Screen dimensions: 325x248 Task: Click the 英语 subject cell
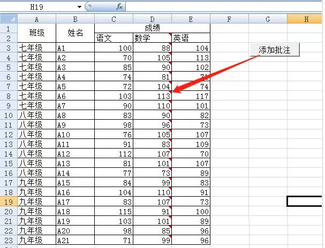191,38
